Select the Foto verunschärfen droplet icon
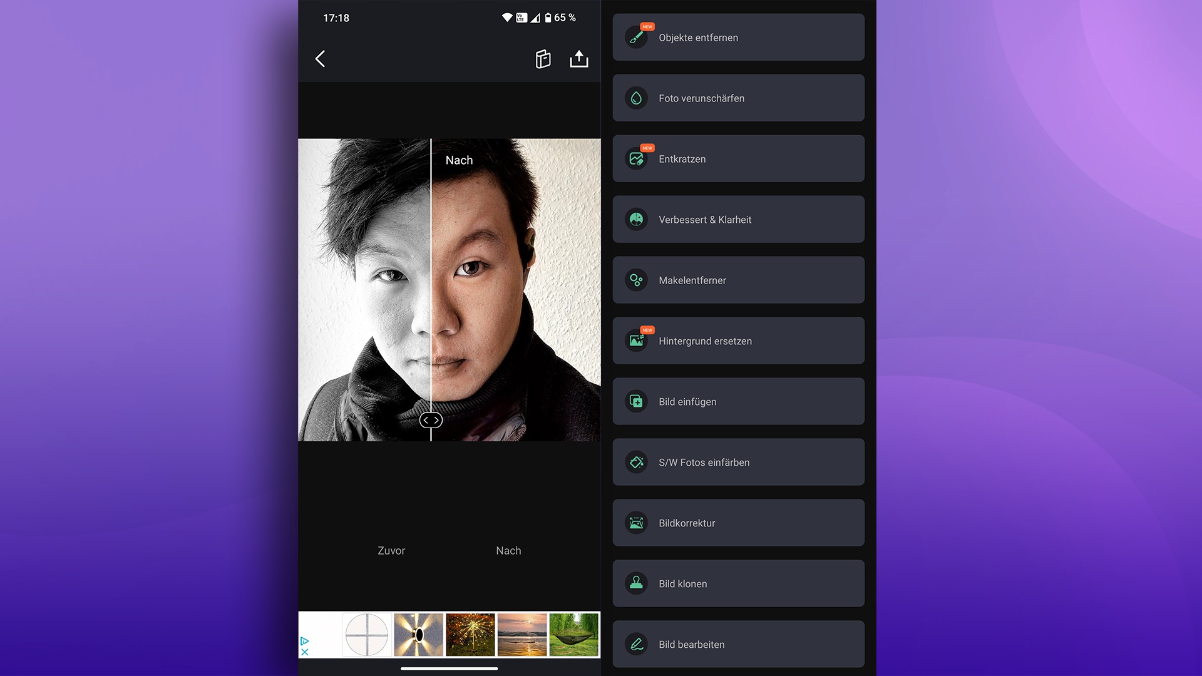This screenshot has height=676, width=1202. [x=636, y=98]
